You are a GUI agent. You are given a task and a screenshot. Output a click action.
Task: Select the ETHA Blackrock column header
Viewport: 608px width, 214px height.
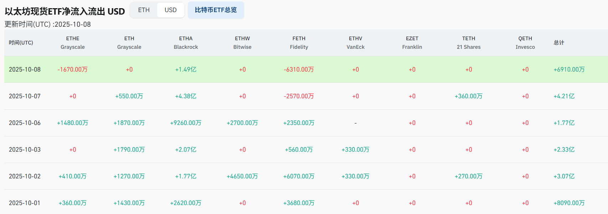point(186,43)
